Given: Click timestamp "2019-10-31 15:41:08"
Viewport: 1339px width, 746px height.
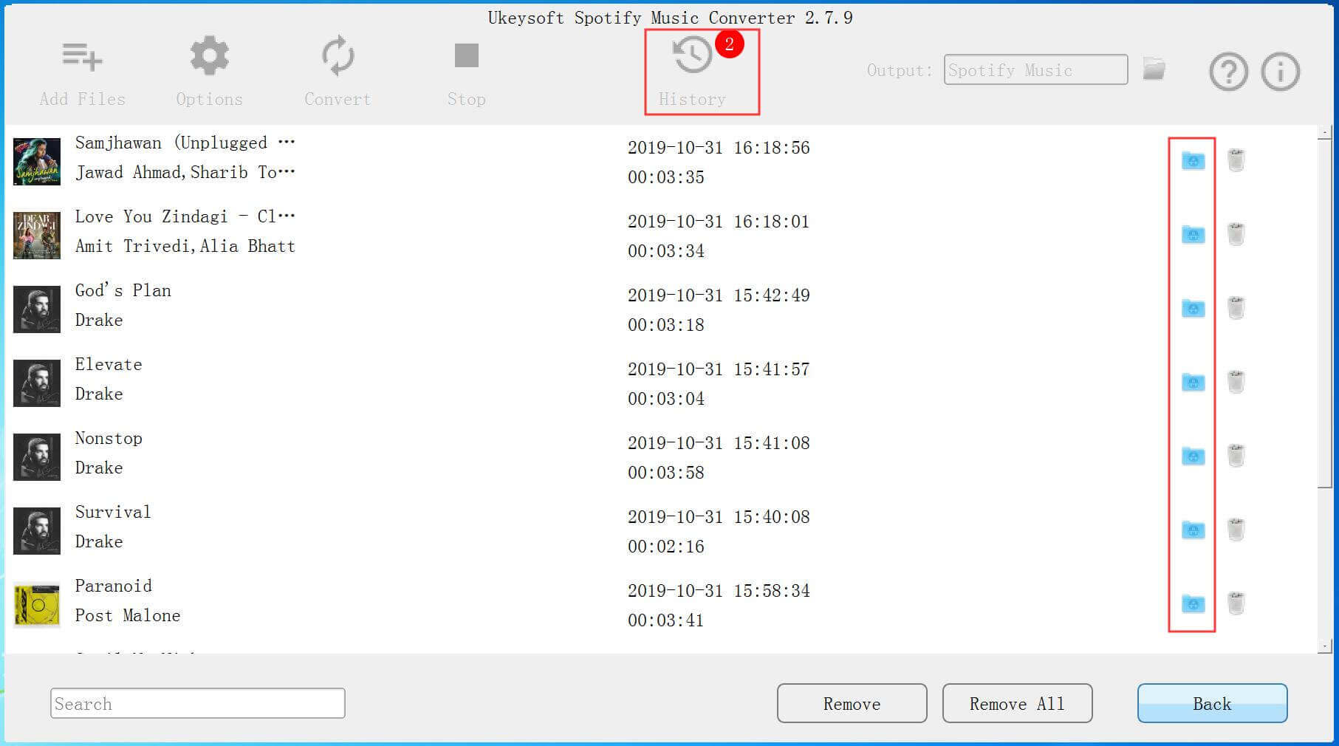Looking at the screenshot, I should click(x=719, y=443).
